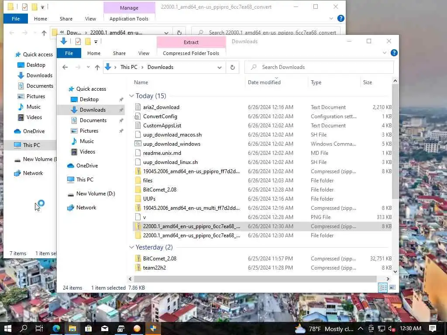Select Compressed Folder Tools tab

(x=191, y=53)
